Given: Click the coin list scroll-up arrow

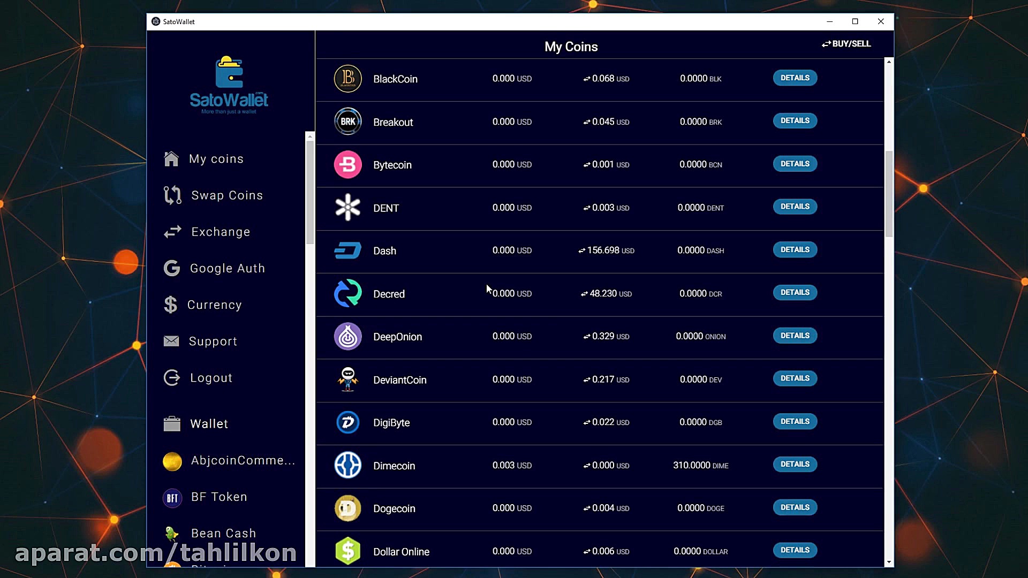Looking at the screenshot, I should click(x=889, y=62).
